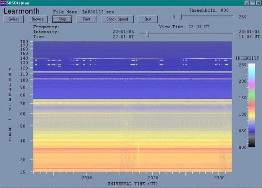The width and height of the screenshot is (262, 188).
Task: Open the Browse file button
Action: click(38, 19)
